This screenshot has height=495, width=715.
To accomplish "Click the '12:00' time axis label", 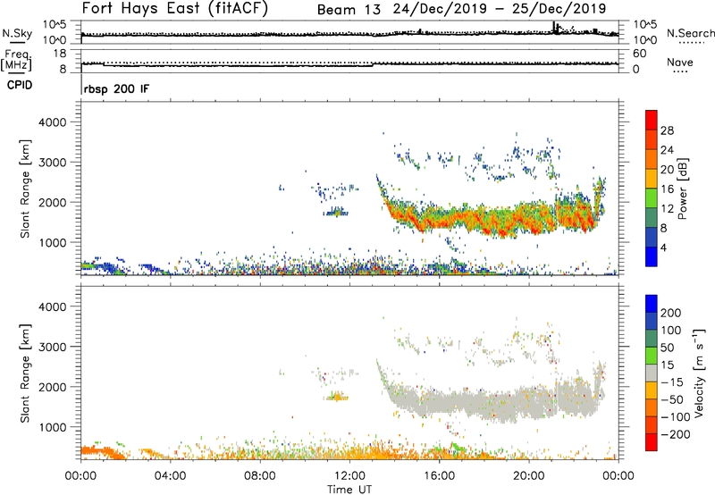I will click(349, 475).
